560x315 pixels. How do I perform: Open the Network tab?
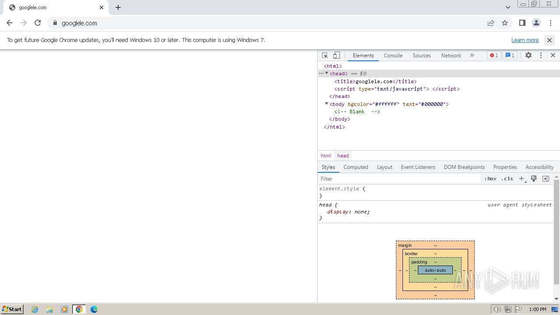[451, 56]
